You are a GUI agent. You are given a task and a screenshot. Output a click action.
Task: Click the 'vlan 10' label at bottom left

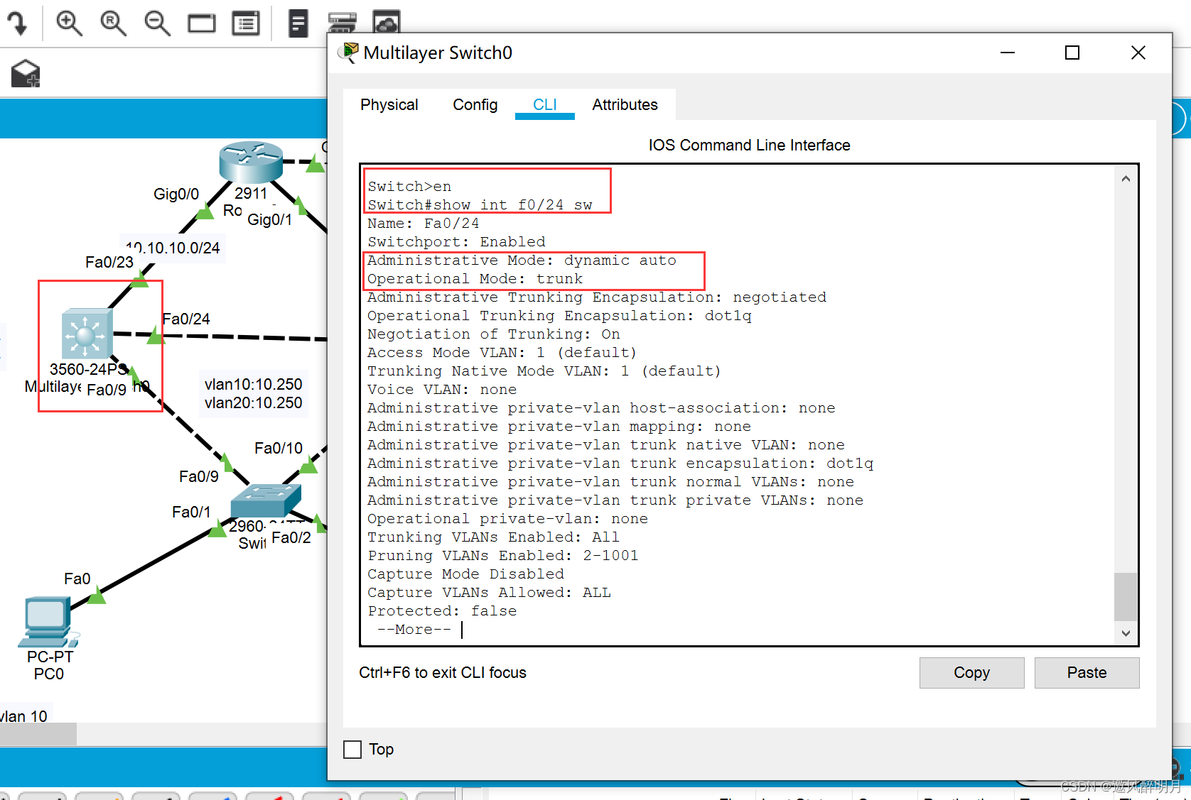click(x=23, y=717)
